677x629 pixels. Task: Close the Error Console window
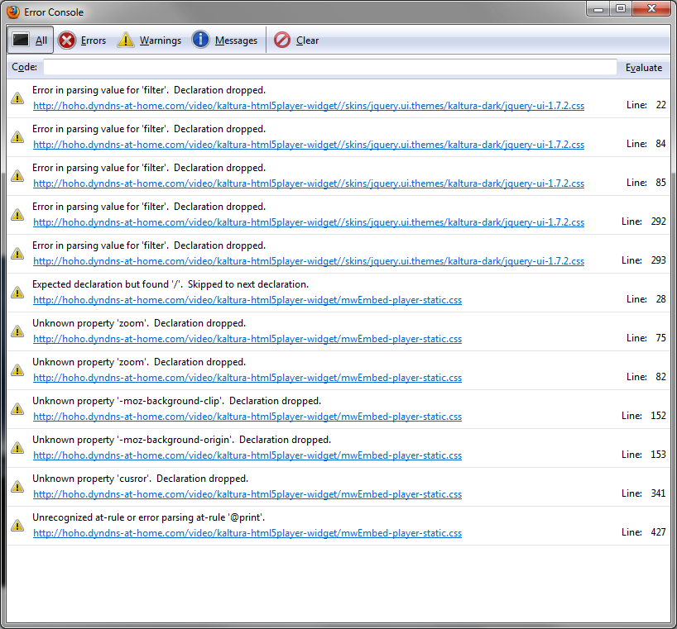(x=651, y=9)
